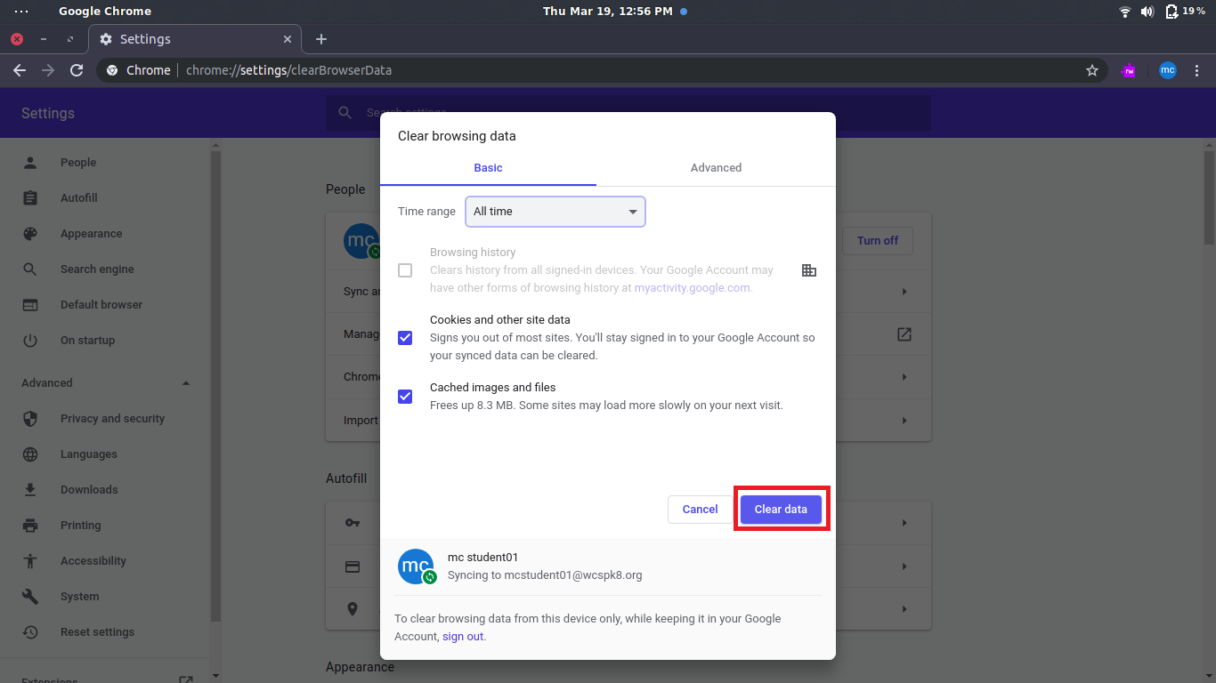Open the clock showing Thu Mar 19
The height and width of the screenshot is (683, 1216).
click(608, 12)
